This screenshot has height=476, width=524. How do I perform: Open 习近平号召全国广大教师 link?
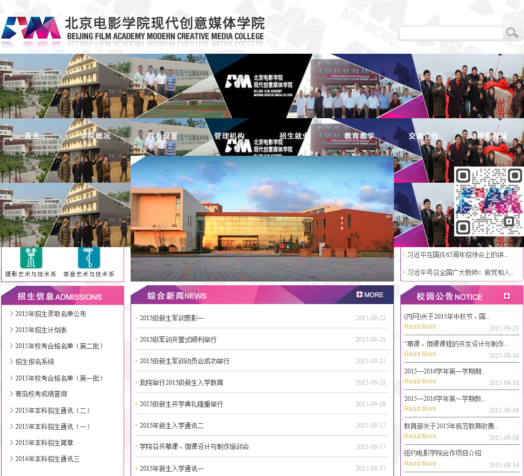tap(461, 272)
